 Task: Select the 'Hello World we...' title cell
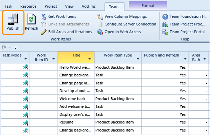[x=76, y=67]
